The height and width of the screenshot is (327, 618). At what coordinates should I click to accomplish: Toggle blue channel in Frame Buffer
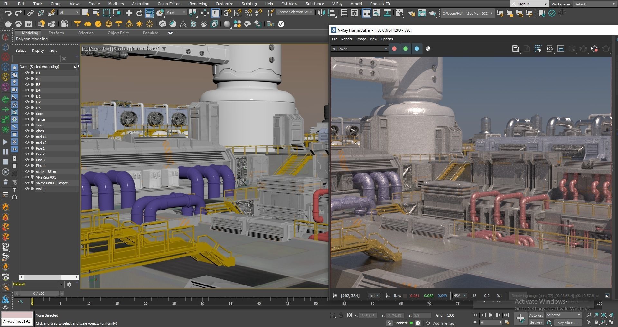417,49
